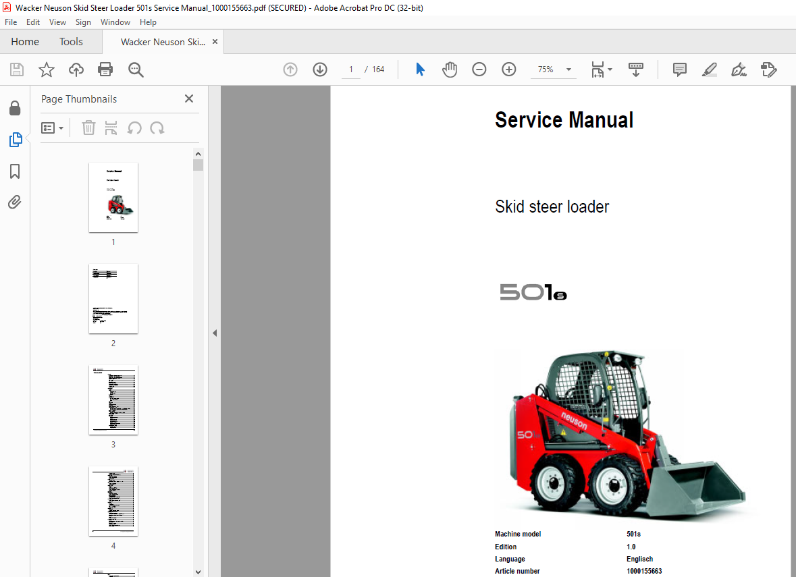Click the Save file icon

coord(17,70)
